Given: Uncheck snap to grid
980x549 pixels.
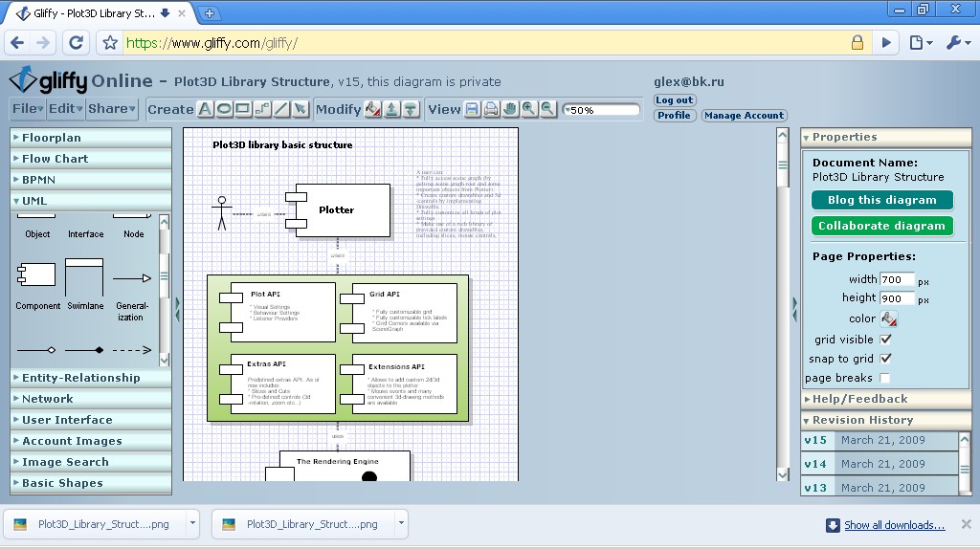Looking at the screenshot, I should pos(885,359).
